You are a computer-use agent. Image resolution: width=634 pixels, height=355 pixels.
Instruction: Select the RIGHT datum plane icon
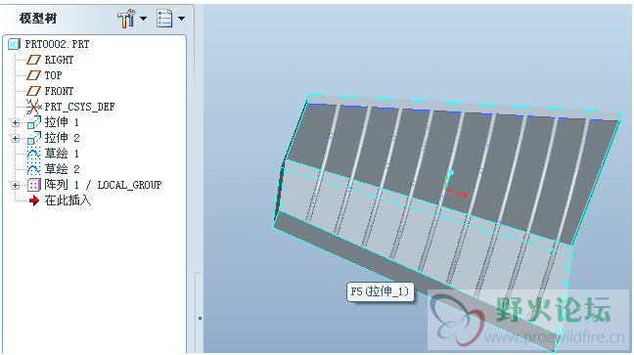click(33, 60)
